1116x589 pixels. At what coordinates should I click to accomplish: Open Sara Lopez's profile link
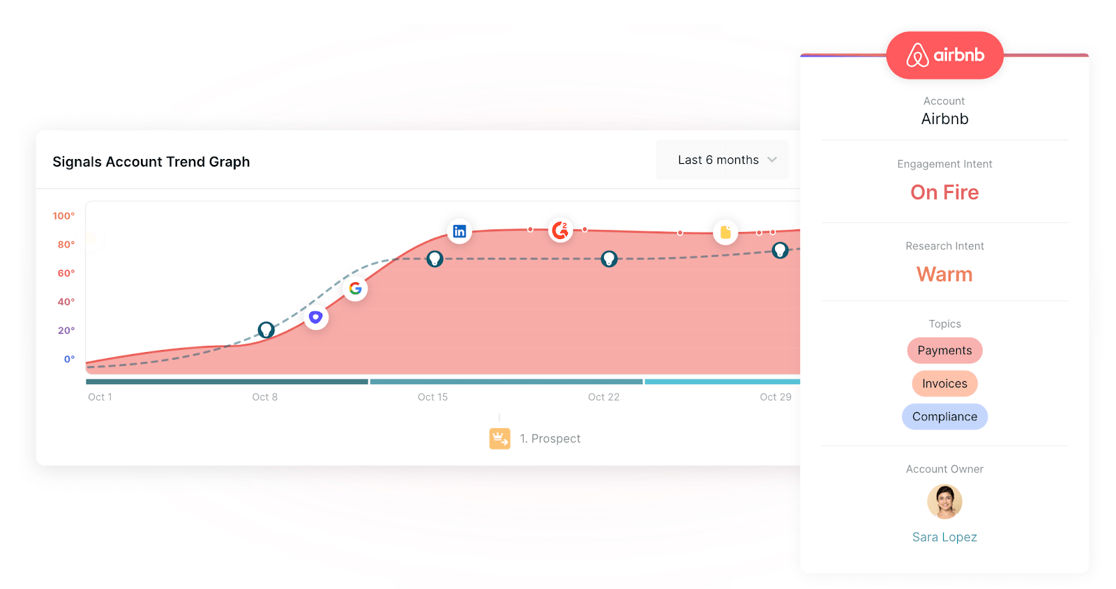(944, 537)
